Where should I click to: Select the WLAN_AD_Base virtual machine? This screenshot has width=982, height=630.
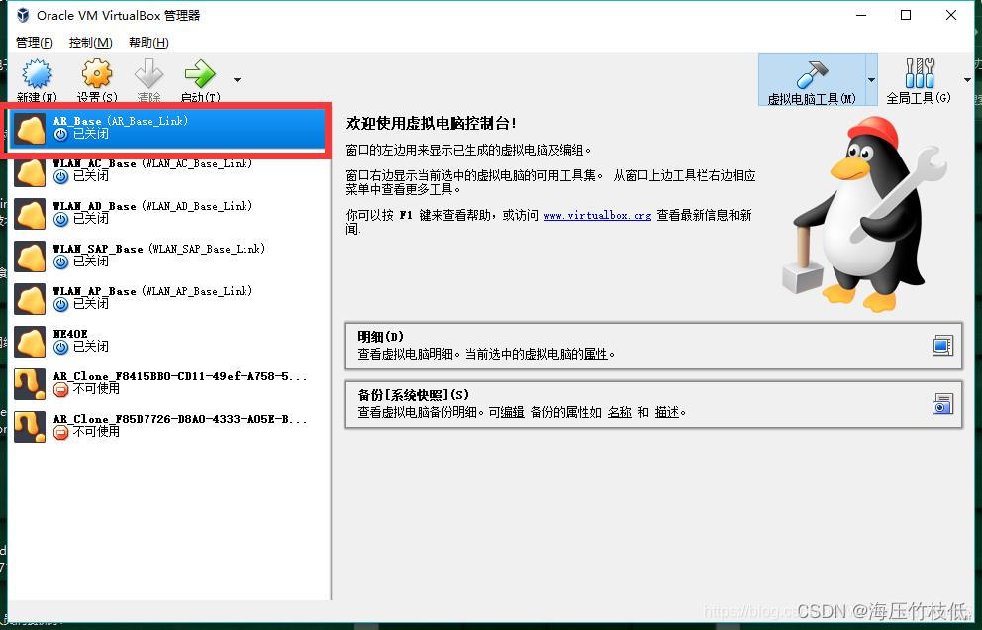click(168, 213)
